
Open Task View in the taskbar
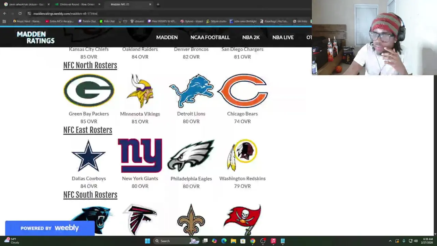coord(205,241)
